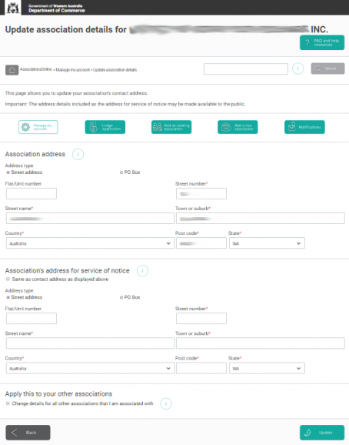The image size is (349, 445).
Task: Click Street name field for service of notice
Action: 90,343
